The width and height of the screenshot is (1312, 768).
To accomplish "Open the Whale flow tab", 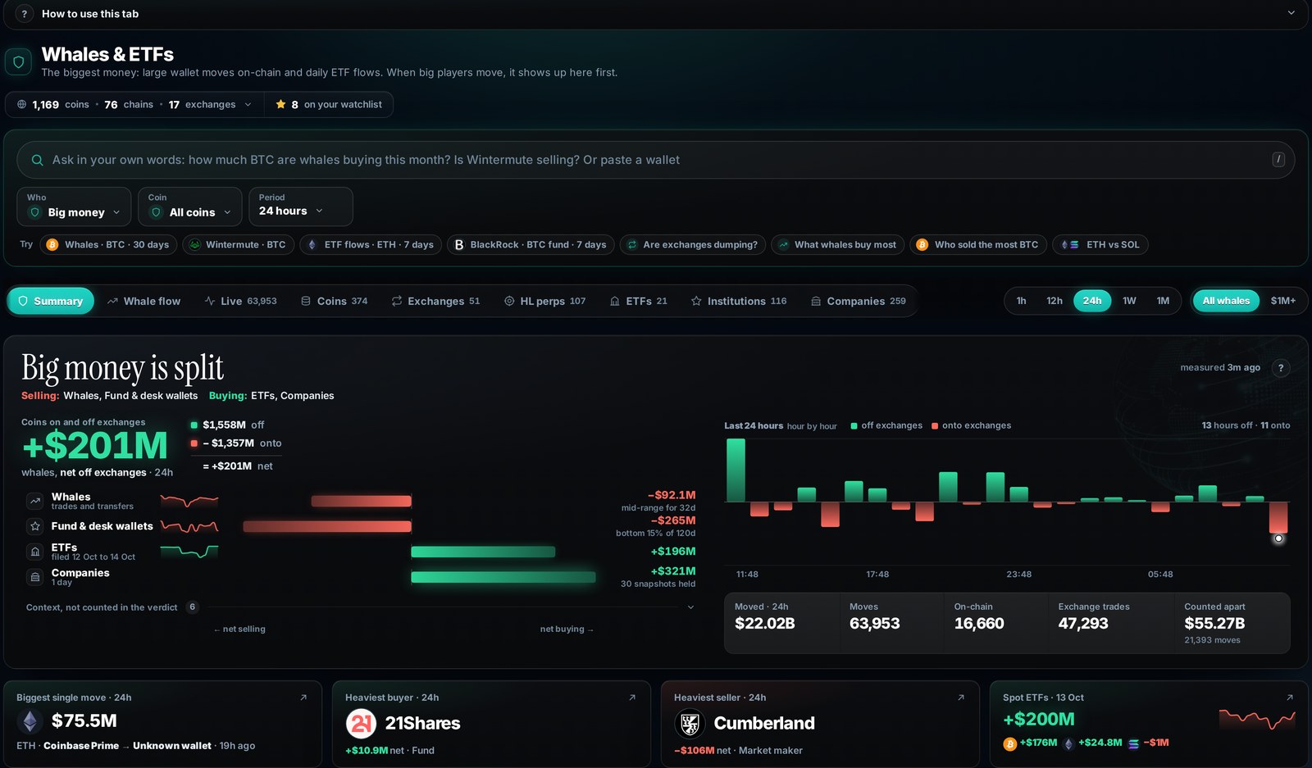I will click(143, 301).
